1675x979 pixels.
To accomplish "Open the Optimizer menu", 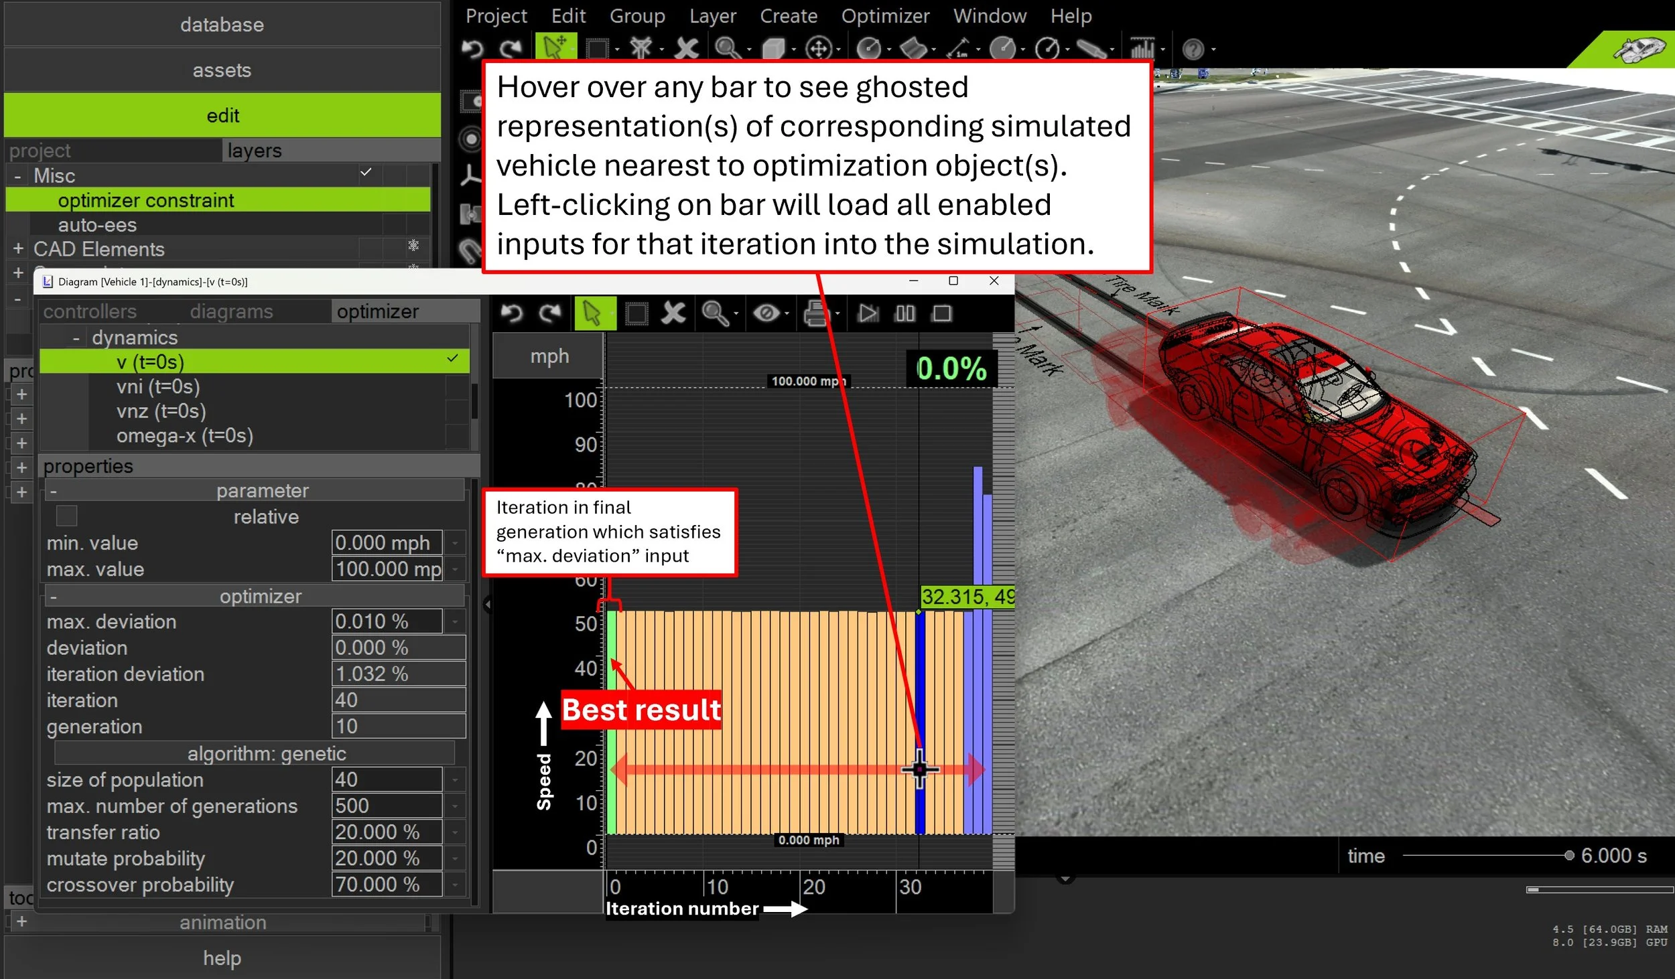I will (884, 15).
